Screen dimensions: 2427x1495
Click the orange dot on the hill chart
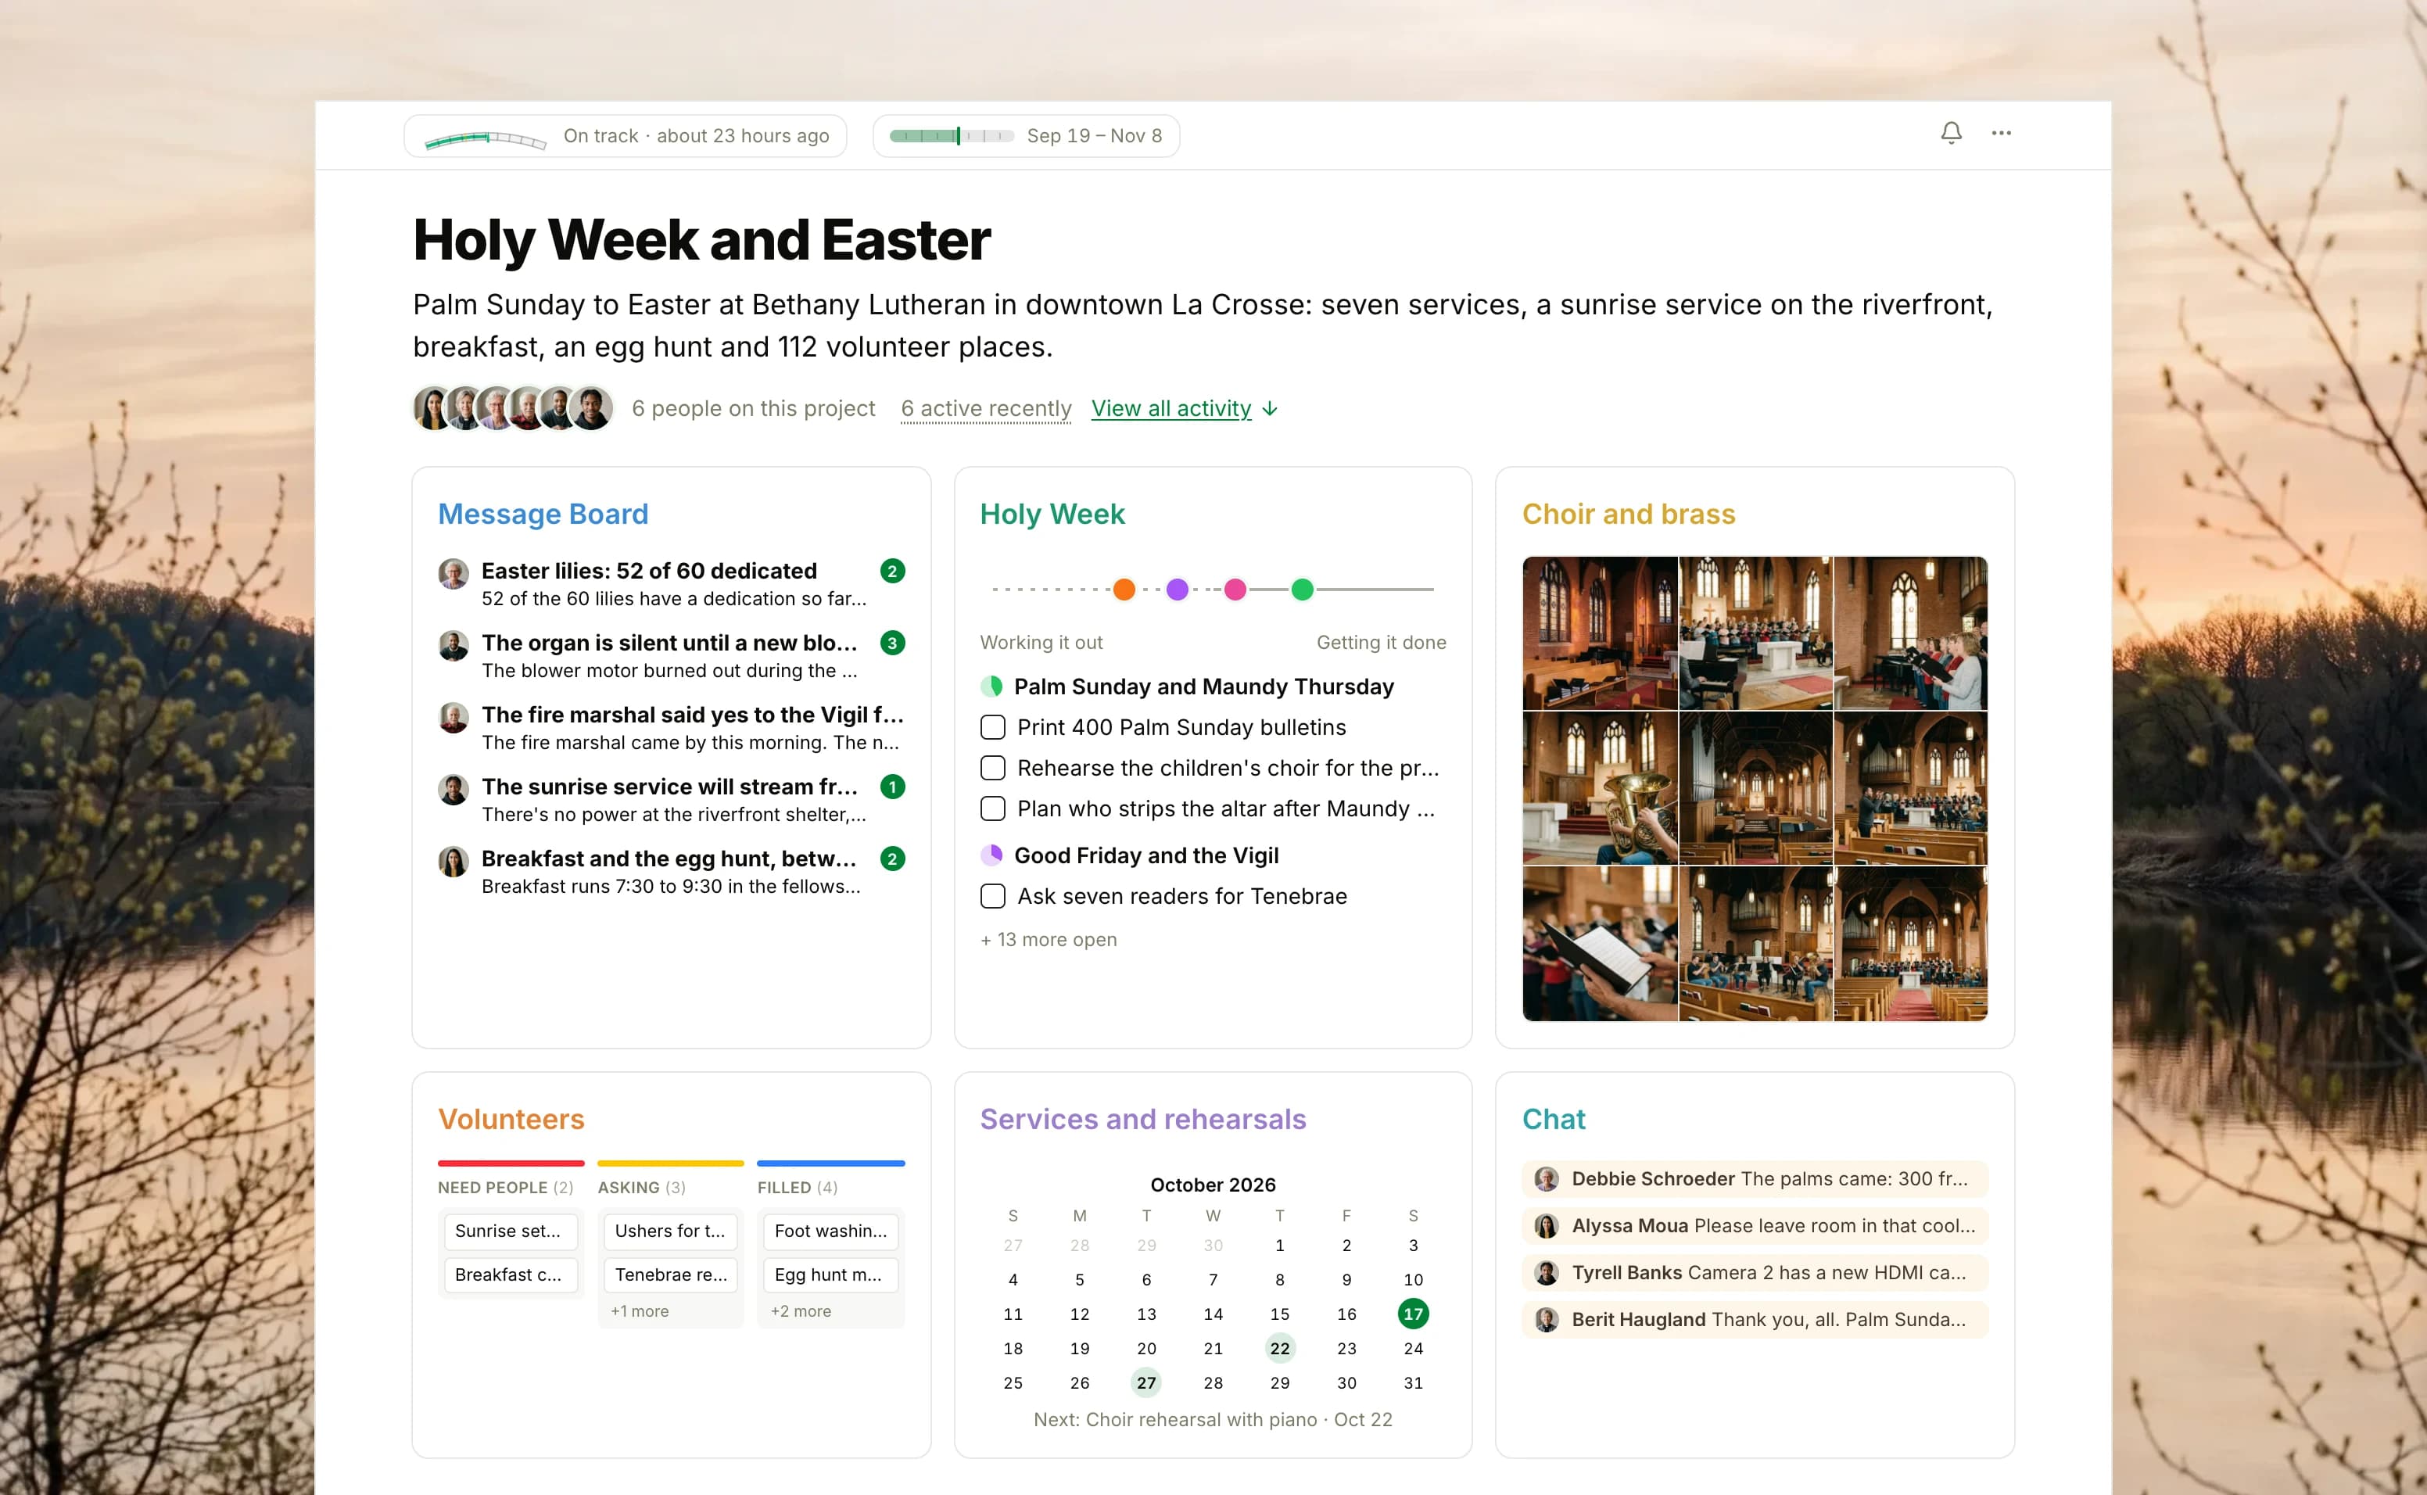click(1124, 590)
